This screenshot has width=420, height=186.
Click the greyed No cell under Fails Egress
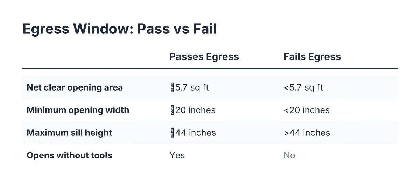289,155
